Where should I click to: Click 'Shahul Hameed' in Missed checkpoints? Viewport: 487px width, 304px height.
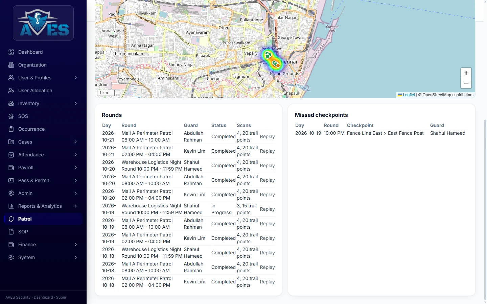click(x=448, y=133)
